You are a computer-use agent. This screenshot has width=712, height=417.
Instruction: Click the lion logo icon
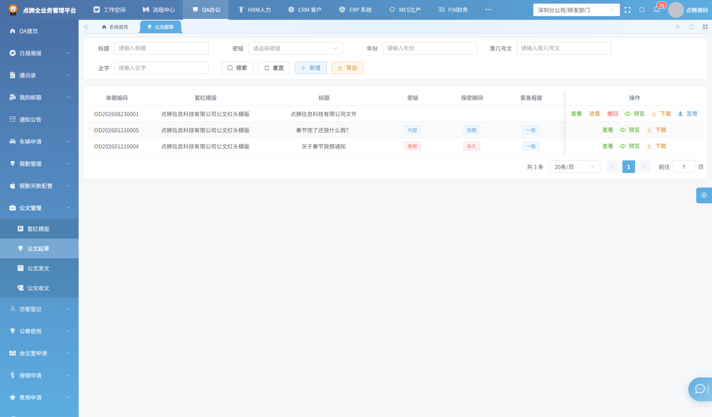[13, 10]
